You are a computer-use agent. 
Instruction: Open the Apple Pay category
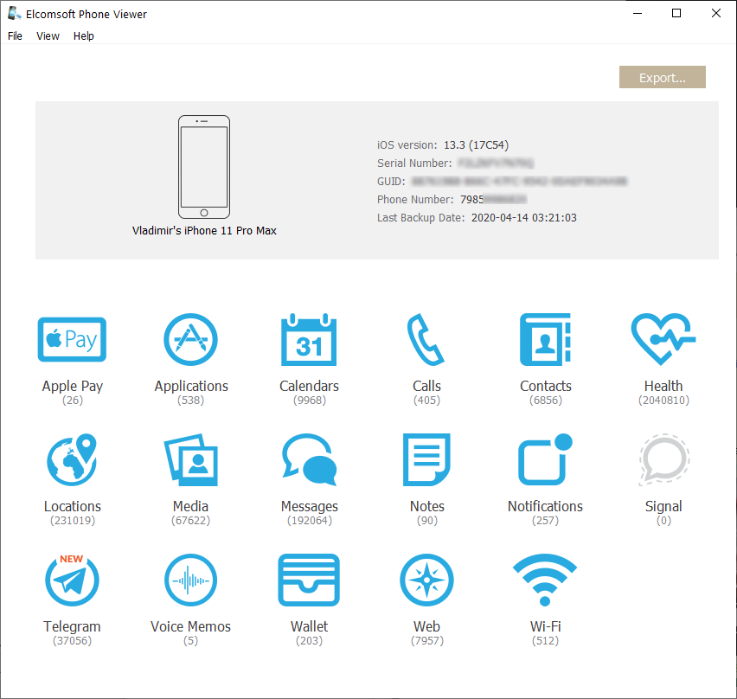click(72, 339)
